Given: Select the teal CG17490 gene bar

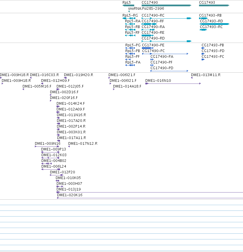Looking at the screenshot, I should pos(166,5).
